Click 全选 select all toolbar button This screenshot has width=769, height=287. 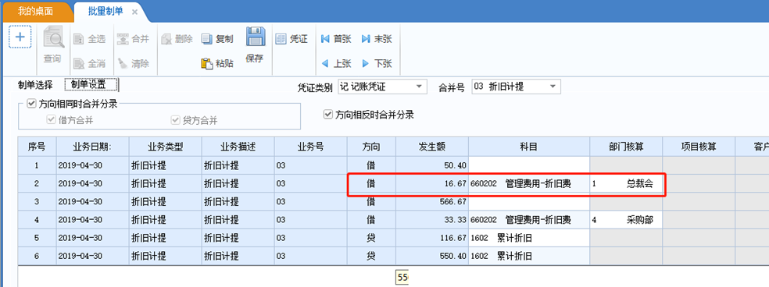pos(89,39)
